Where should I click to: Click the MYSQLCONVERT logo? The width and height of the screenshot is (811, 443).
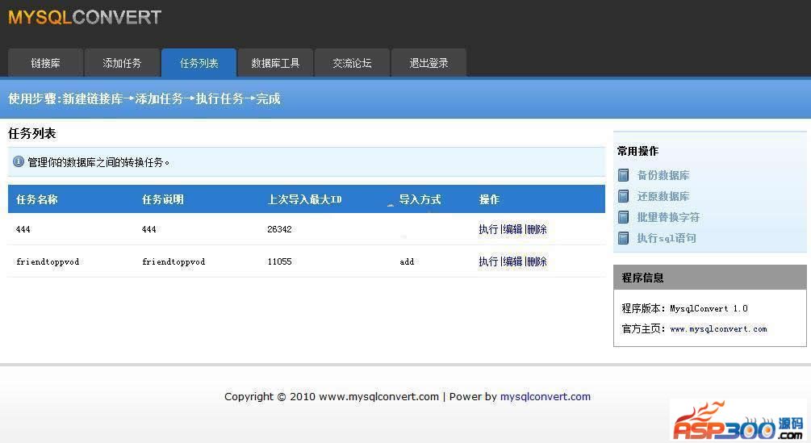85,17
